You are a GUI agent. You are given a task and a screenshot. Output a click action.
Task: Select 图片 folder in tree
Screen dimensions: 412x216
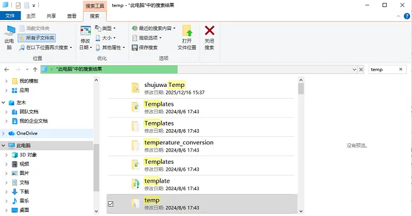pos(24,173)
